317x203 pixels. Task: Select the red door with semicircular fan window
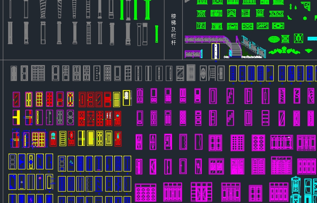point(100,119)
